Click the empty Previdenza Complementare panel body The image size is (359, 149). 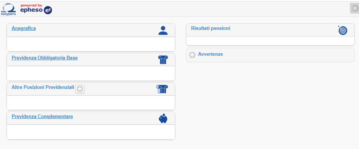91,132
